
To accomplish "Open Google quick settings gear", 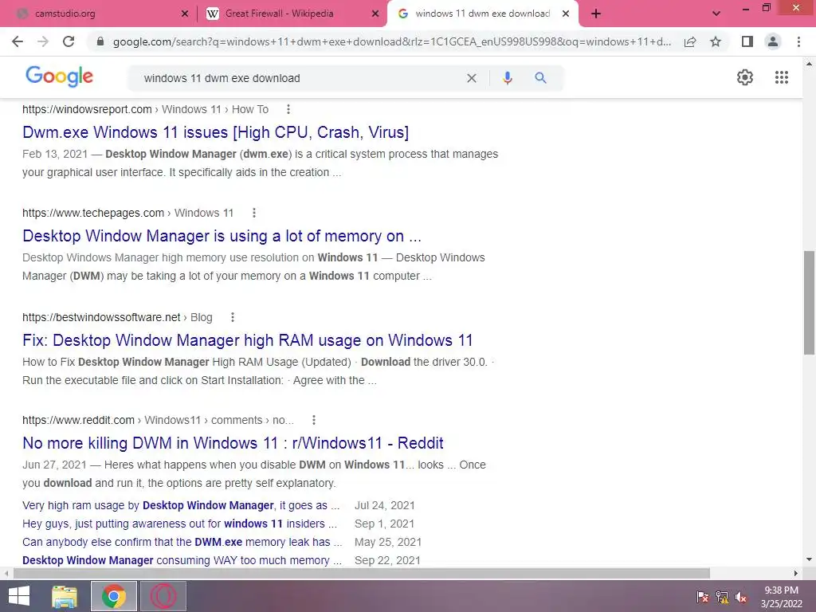I will click(x=745, y=77).
